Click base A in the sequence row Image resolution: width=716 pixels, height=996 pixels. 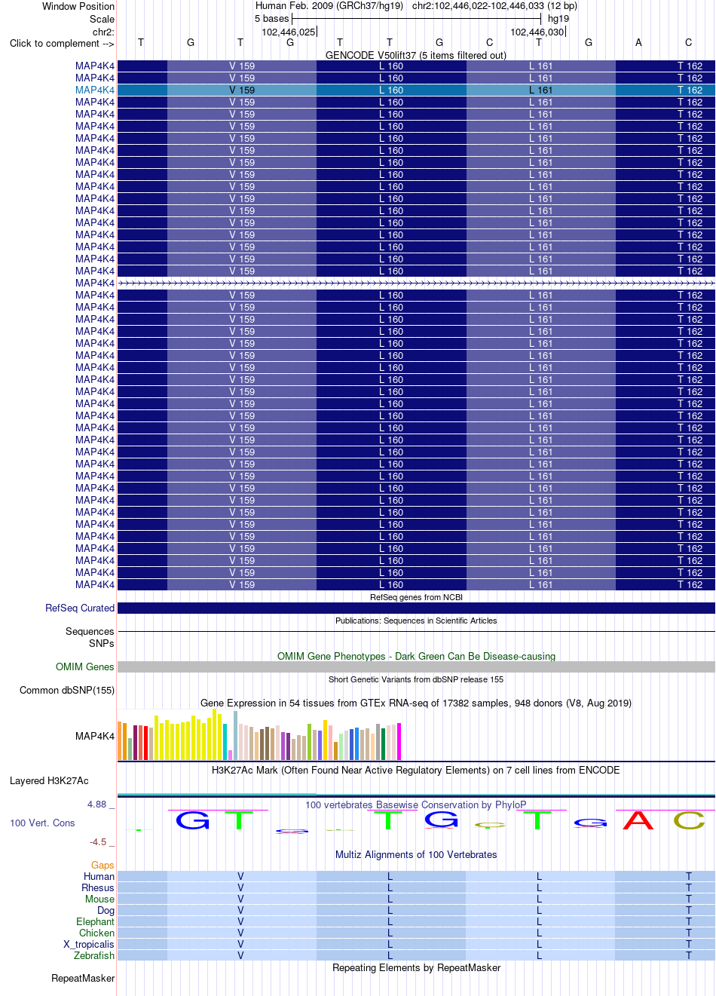click(x=638, y=42)
